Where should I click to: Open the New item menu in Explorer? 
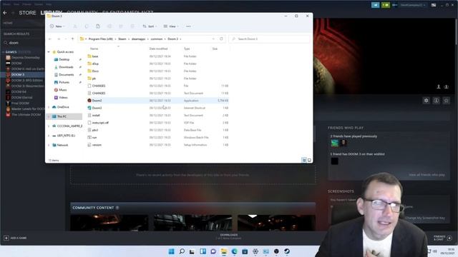coord(57,26)
